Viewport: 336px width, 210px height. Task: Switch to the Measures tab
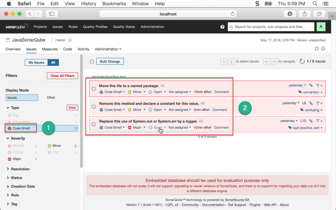(x=50, y=49)
